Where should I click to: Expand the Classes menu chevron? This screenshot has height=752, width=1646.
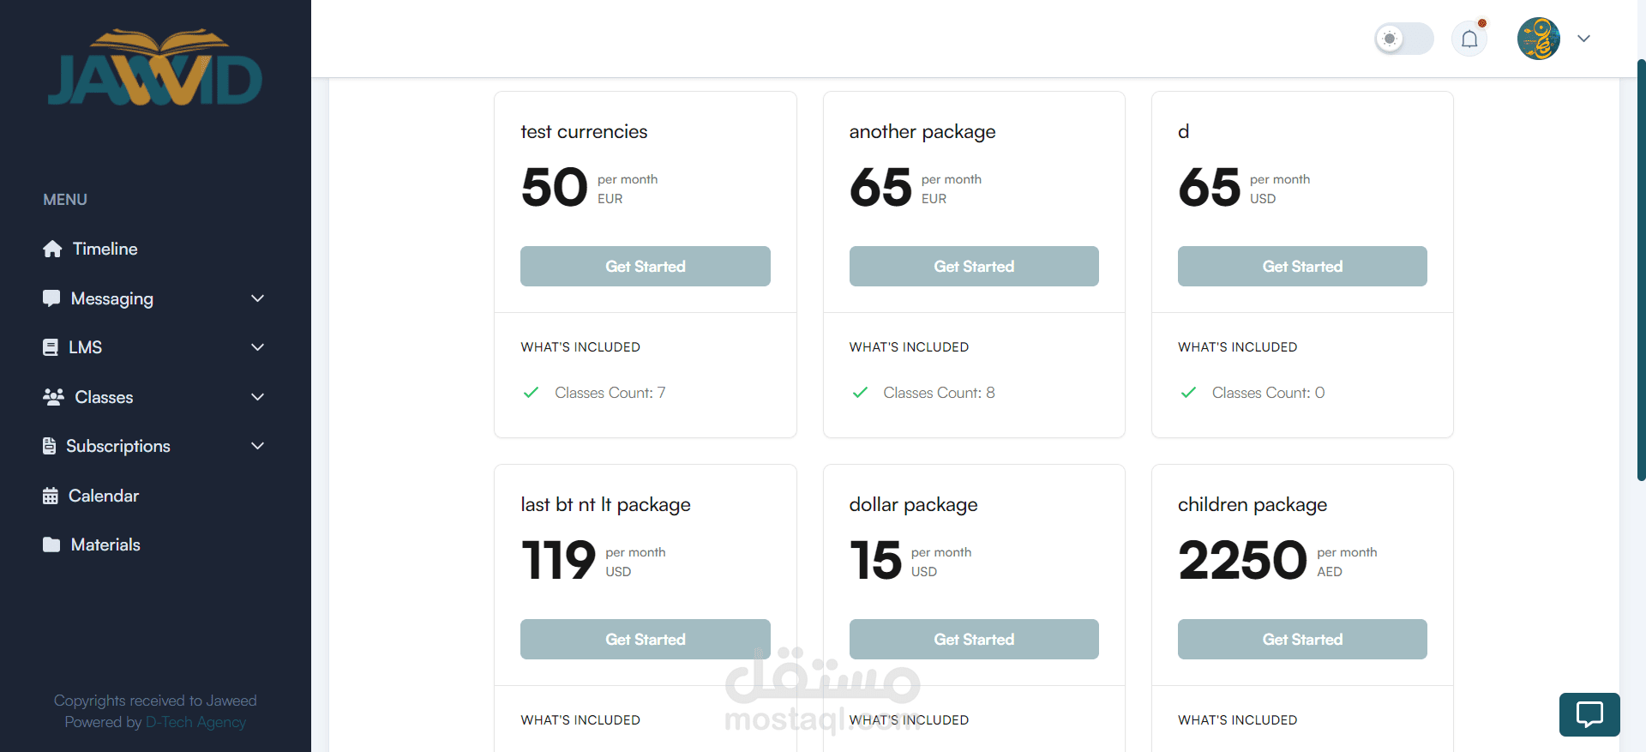point(257,397)
